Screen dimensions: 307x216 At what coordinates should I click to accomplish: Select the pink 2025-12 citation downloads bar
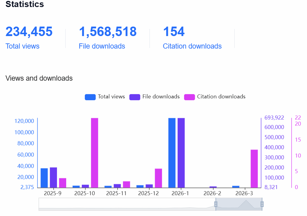[158, 178]
